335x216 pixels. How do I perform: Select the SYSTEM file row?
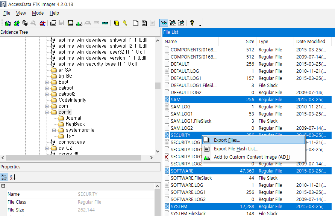click(x=248, y=207)
